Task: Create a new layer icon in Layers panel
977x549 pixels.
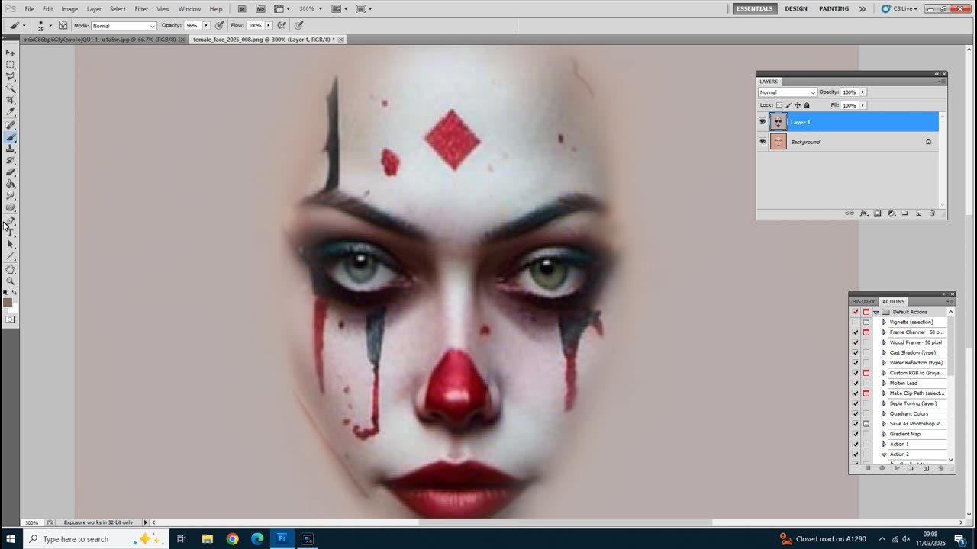Action: coord(918,213)
